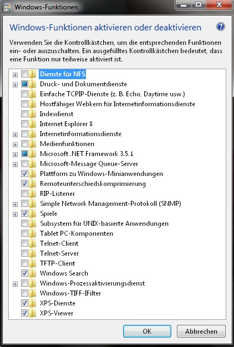Select the TFTP-Client label
Screen dimensions: 234x347
coord(58,263)
